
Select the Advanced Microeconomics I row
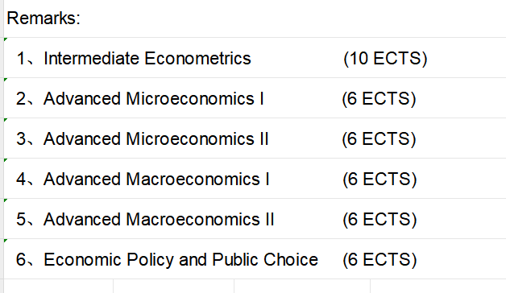click(x=255, y=98)
